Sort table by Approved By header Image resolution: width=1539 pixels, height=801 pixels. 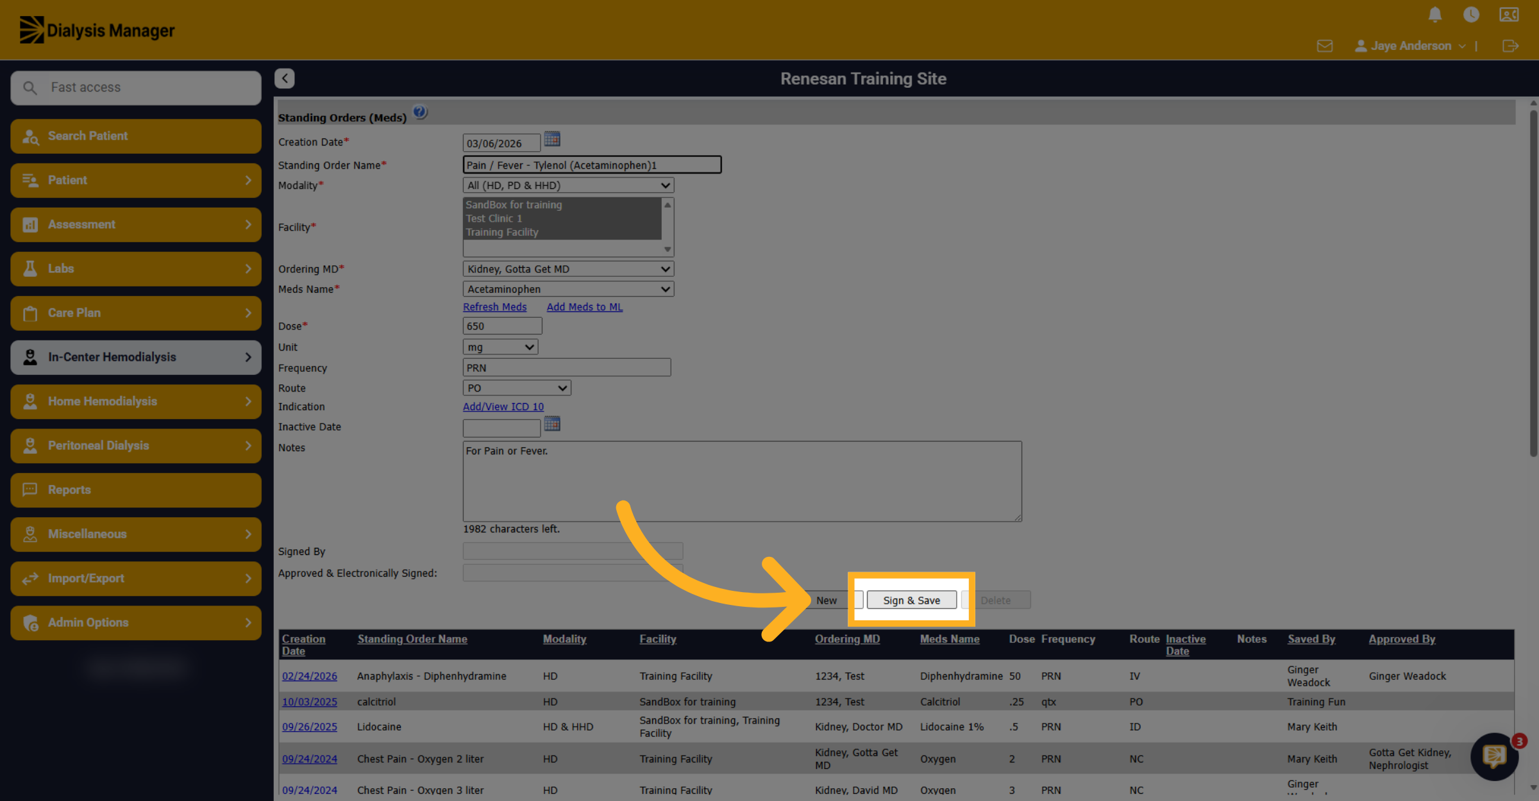click(x=1402, y=639)
